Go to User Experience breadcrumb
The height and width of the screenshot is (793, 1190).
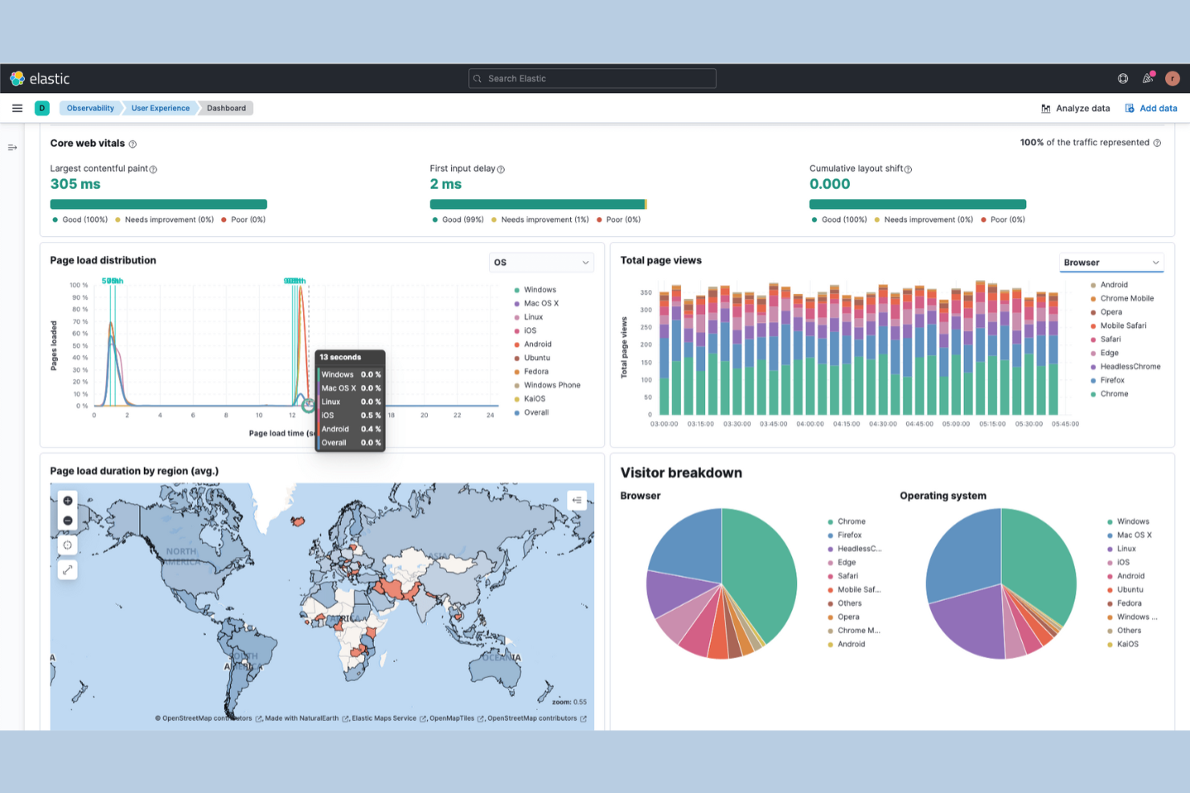(160, 108)
